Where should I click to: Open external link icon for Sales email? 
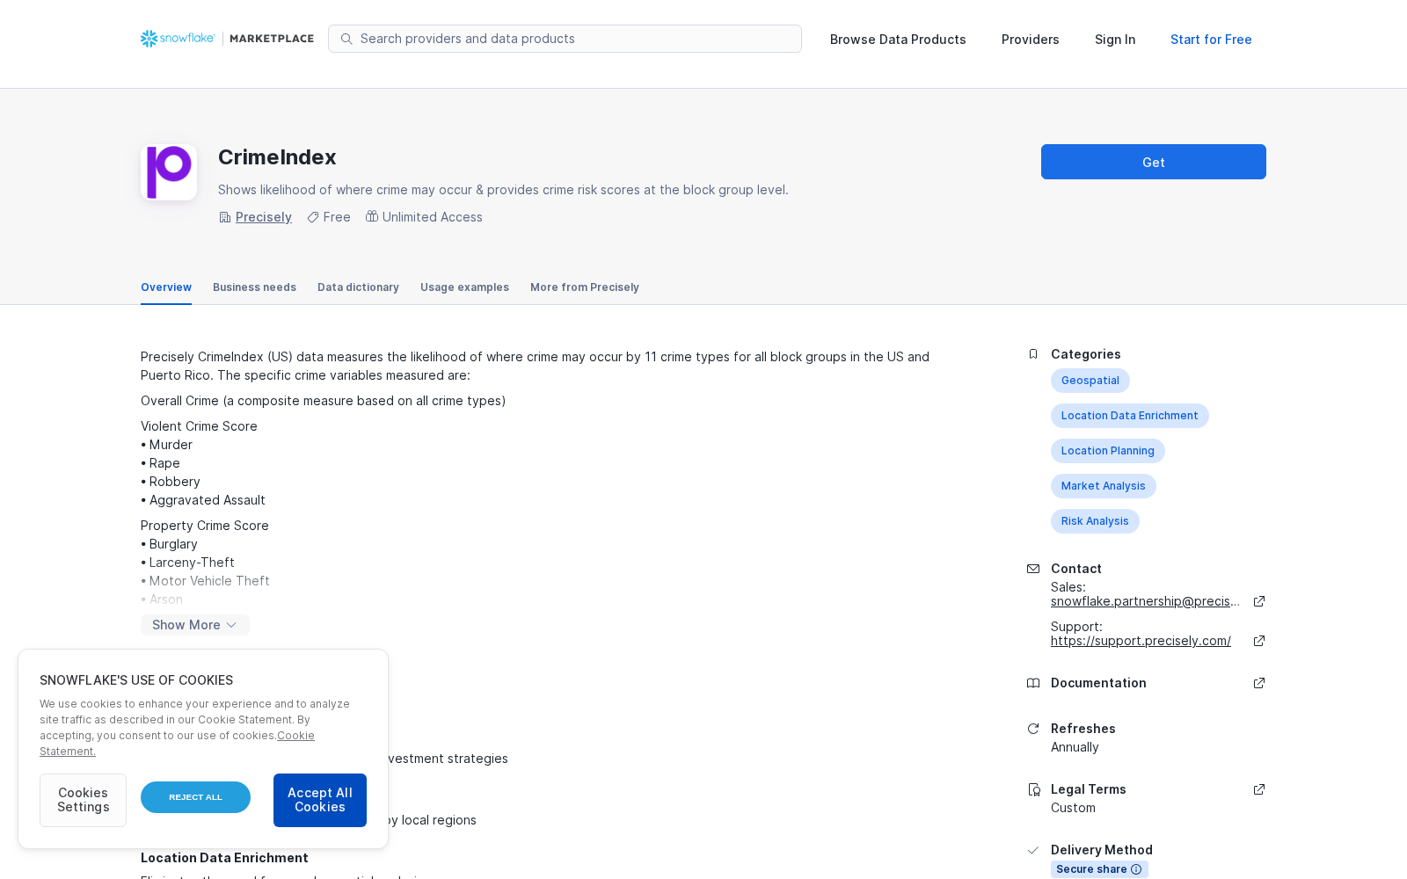point(1259,601)
